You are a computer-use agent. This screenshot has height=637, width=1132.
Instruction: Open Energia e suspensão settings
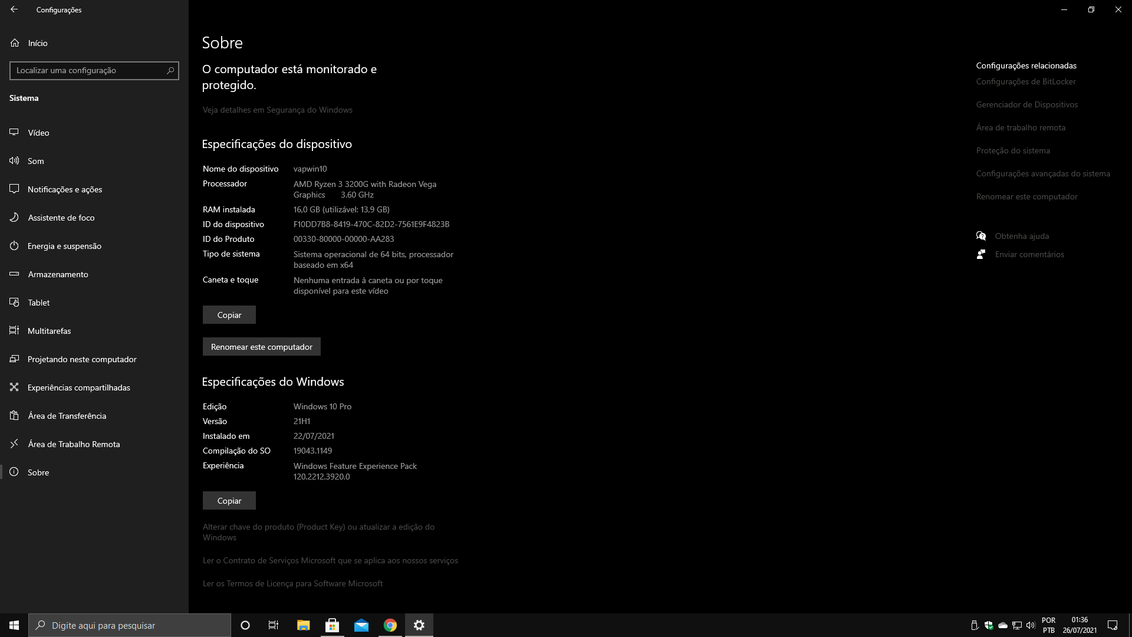coord(94,246)
